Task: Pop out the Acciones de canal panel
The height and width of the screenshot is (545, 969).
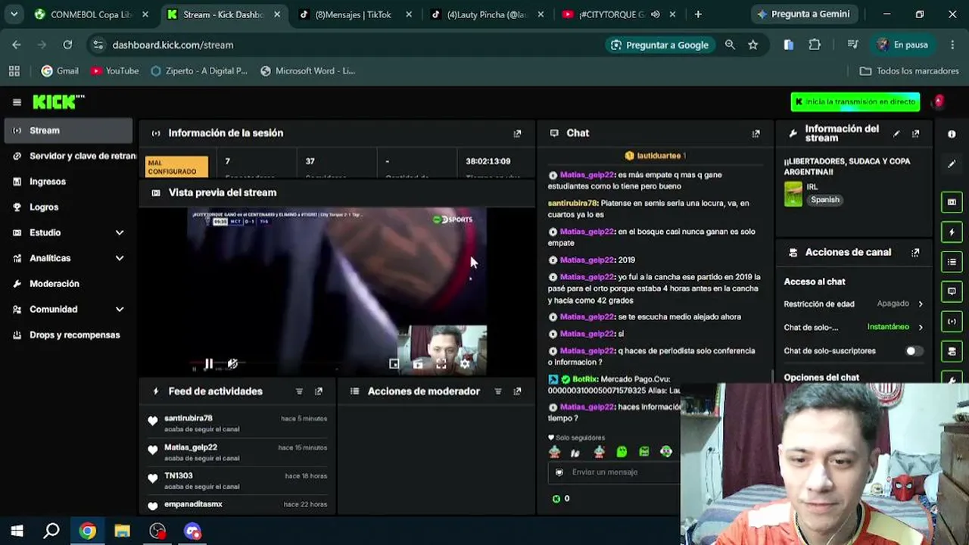Action: click(x=915, y=252)
